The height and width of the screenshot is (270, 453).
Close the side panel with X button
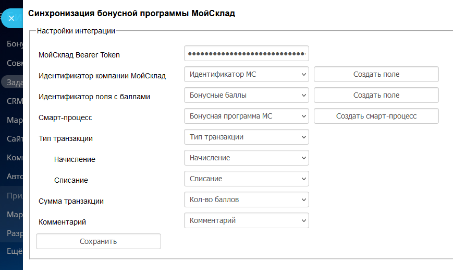tap(11, 18)
